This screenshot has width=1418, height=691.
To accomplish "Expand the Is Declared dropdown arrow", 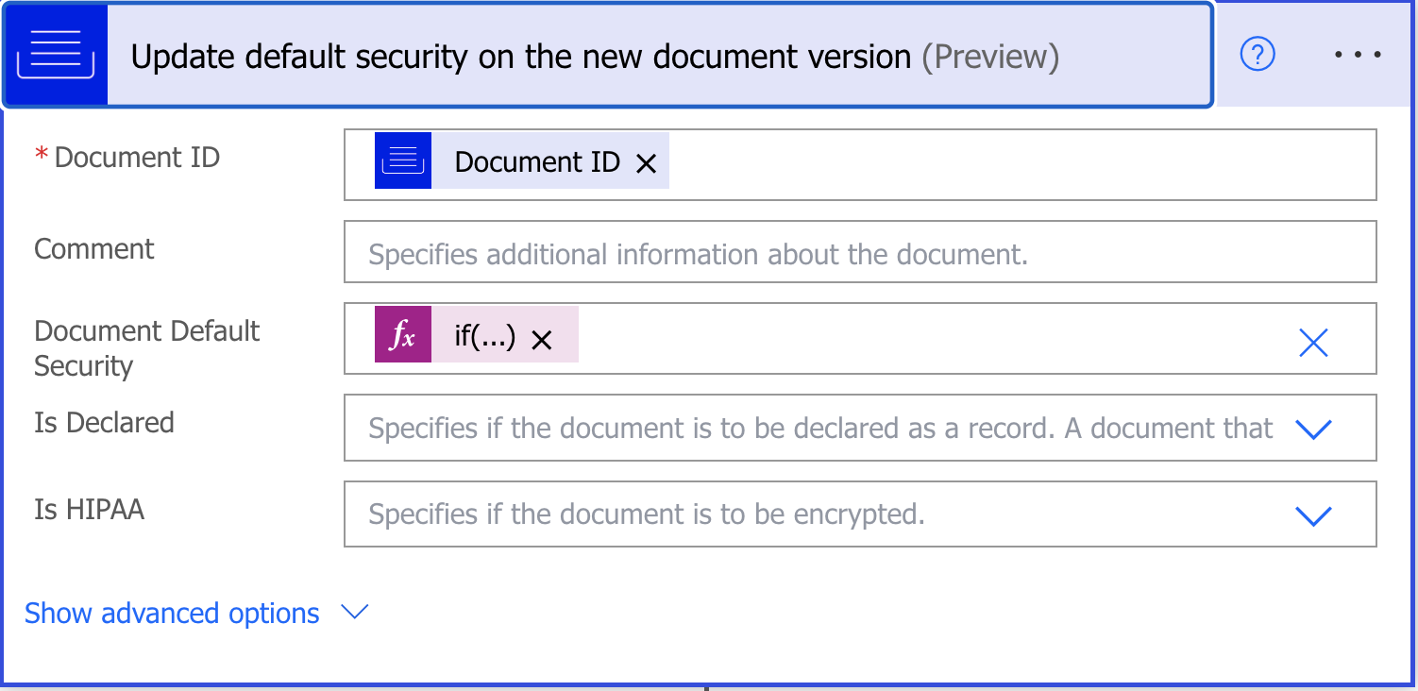I will pyautogui.click(x=1313, y=430).
